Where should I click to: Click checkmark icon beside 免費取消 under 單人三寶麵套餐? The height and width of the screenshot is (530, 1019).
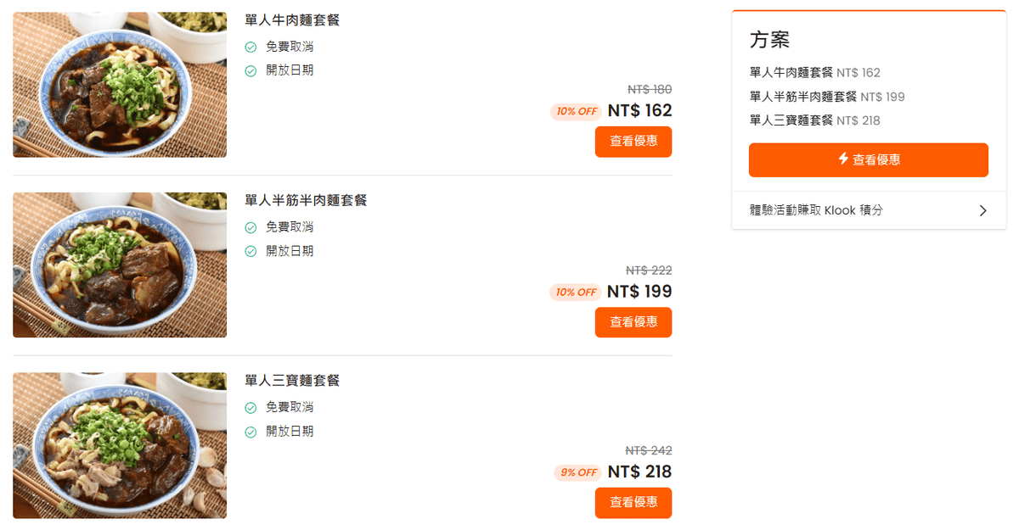coord(251,408)
